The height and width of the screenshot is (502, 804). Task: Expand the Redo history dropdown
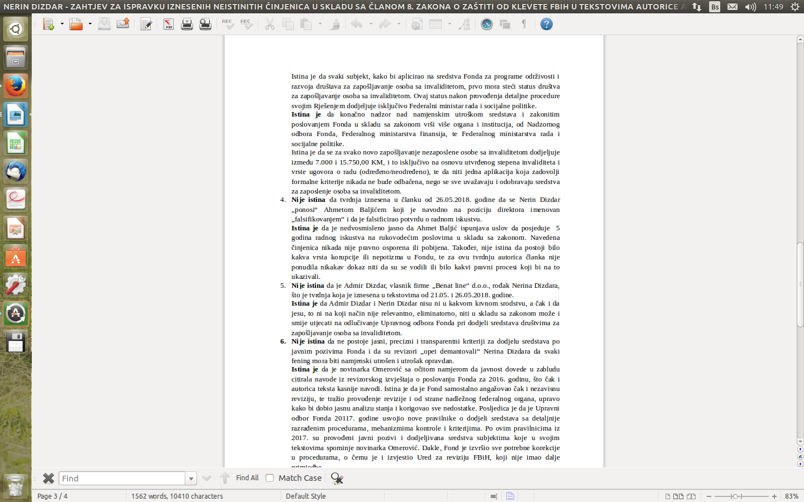click(x=399, y=24)
